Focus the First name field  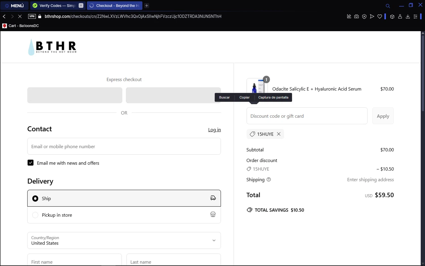[75, 260]
